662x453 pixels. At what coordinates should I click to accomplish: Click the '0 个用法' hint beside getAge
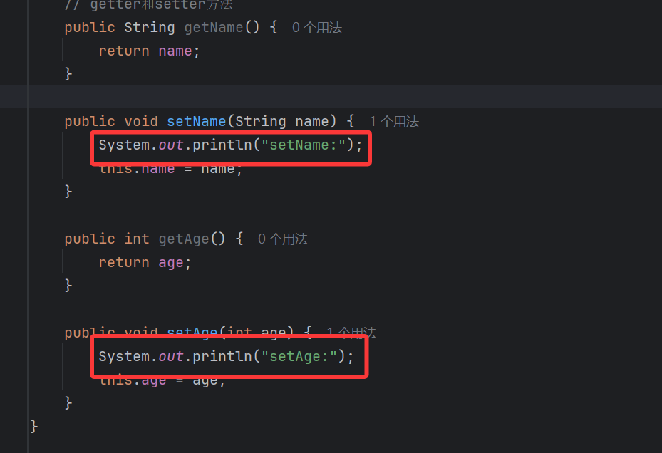tap(283, 239)
